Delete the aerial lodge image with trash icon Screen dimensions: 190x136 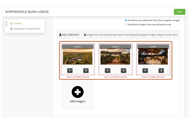(x=86, y=71)
